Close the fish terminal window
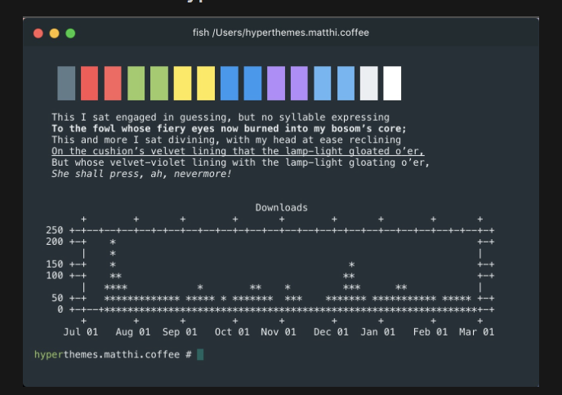Viewport: 562px width, 395px height. 38,33
